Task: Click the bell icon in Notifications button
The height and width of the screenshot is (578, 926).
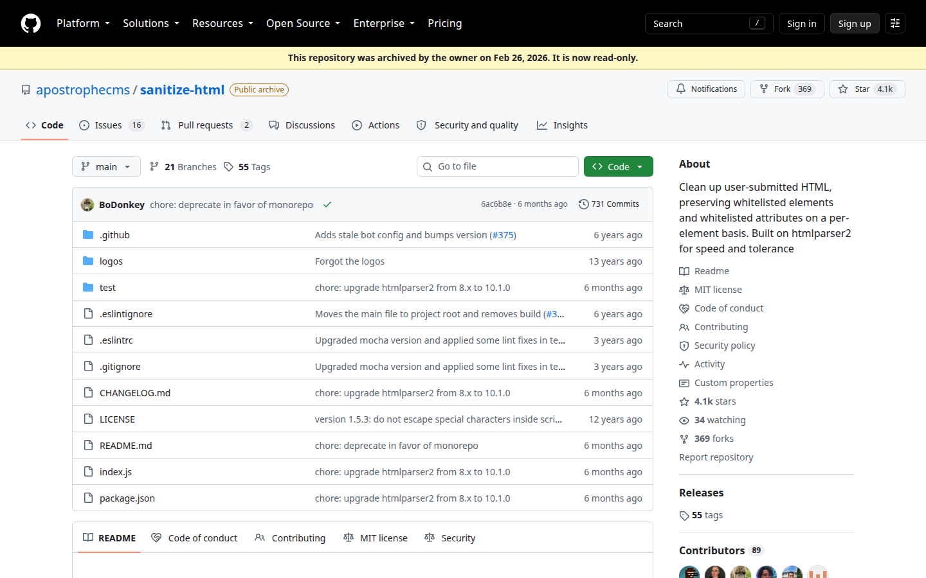Action: 681,89
